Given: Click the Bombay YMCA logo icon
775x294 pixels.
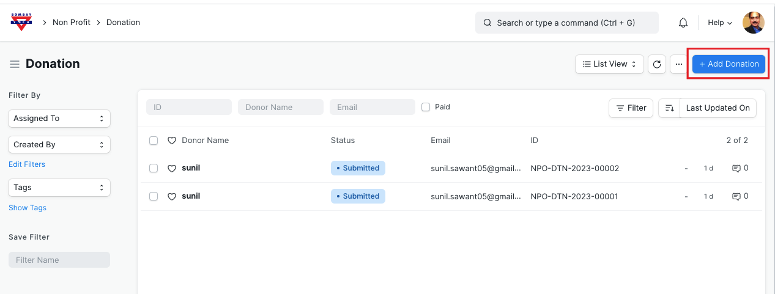Looking at the screenshot, I should click(x=22, y=22).
